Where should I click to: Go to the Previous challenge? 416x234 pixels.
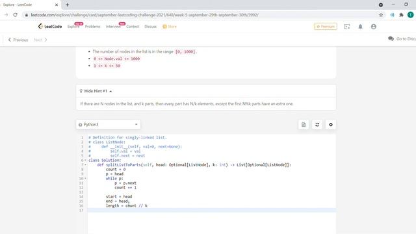pos(18,40)
